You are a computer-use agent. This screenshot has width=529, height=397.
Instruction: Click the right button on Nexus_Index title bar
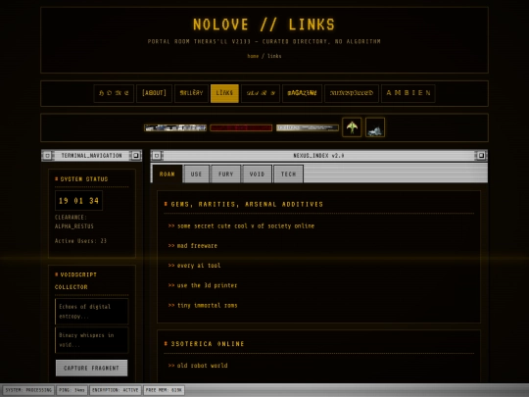tap(481, 156)
